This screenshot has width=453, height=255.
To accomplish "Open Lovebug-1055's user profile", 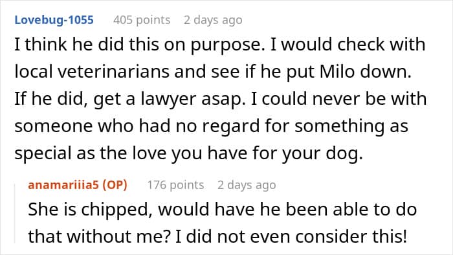I will pyautogui.click(x=54, y=20).
